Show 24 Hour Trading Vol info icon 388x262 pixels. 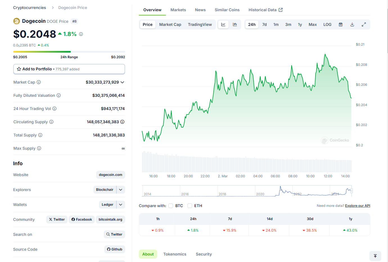coord(55,109)
